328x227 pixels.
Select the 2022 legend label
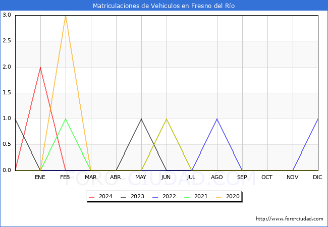point(169,197)
